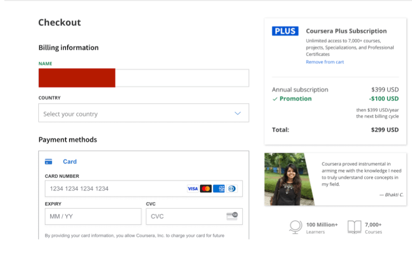Click the 'then $399 USD/year' billing note

click(x=377, y=110)
